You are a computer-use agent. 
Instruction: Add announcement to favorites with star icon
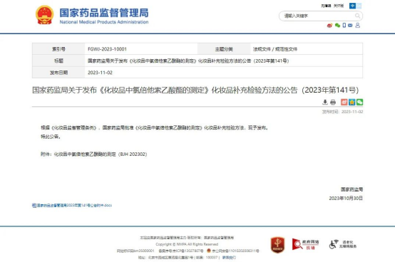pyautogui.click(x=352, y=102)
